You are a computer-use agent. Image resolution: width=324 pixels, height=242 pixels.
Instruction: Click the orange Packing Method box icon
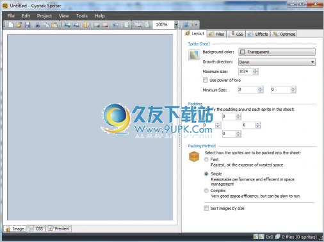[194, 157]
